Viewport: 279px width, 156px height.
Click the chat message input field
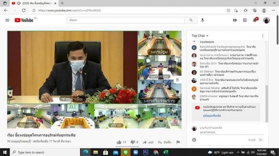[231, 132]
